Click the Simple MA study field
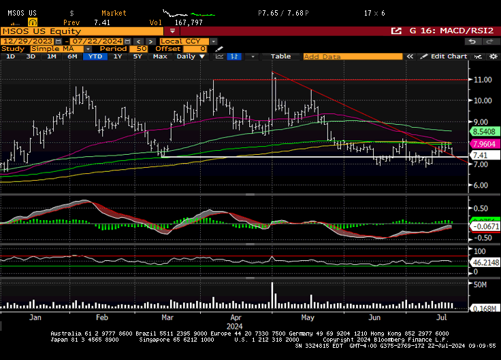The width and height of the screenshot is (501, 360). (57, 49)
